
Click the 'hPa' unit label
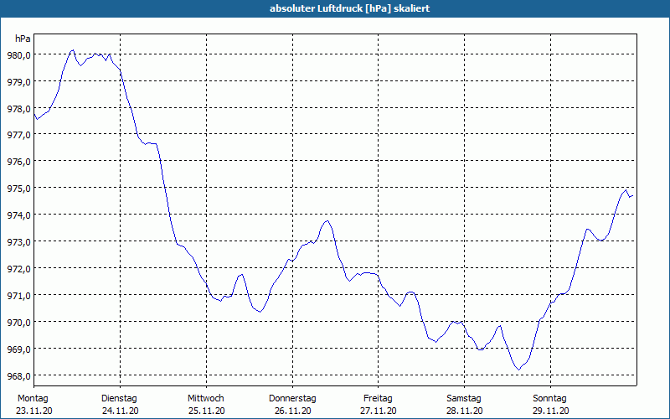(x=23, y=39)
